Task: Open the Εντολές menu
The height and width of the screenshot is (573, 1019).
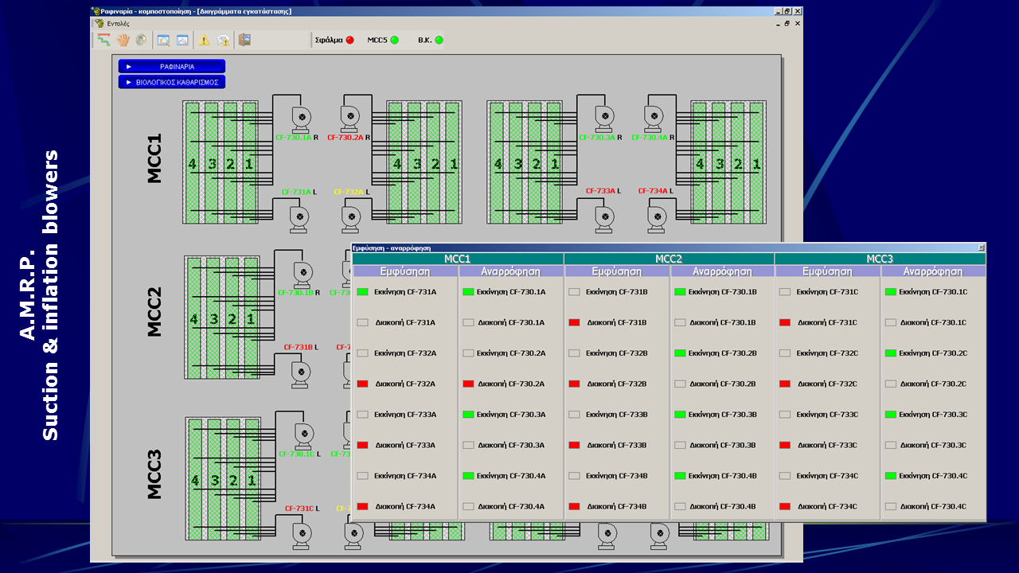Action: point(118,24)
